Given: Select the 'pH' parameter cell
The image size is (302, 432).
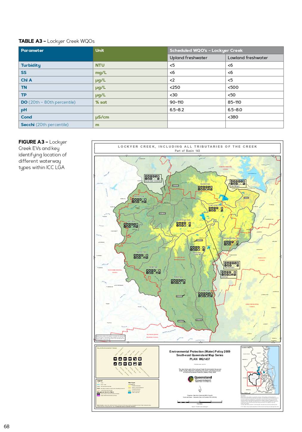Looking at the screenshot, I should pyautogui.click(x=55, y=110).
